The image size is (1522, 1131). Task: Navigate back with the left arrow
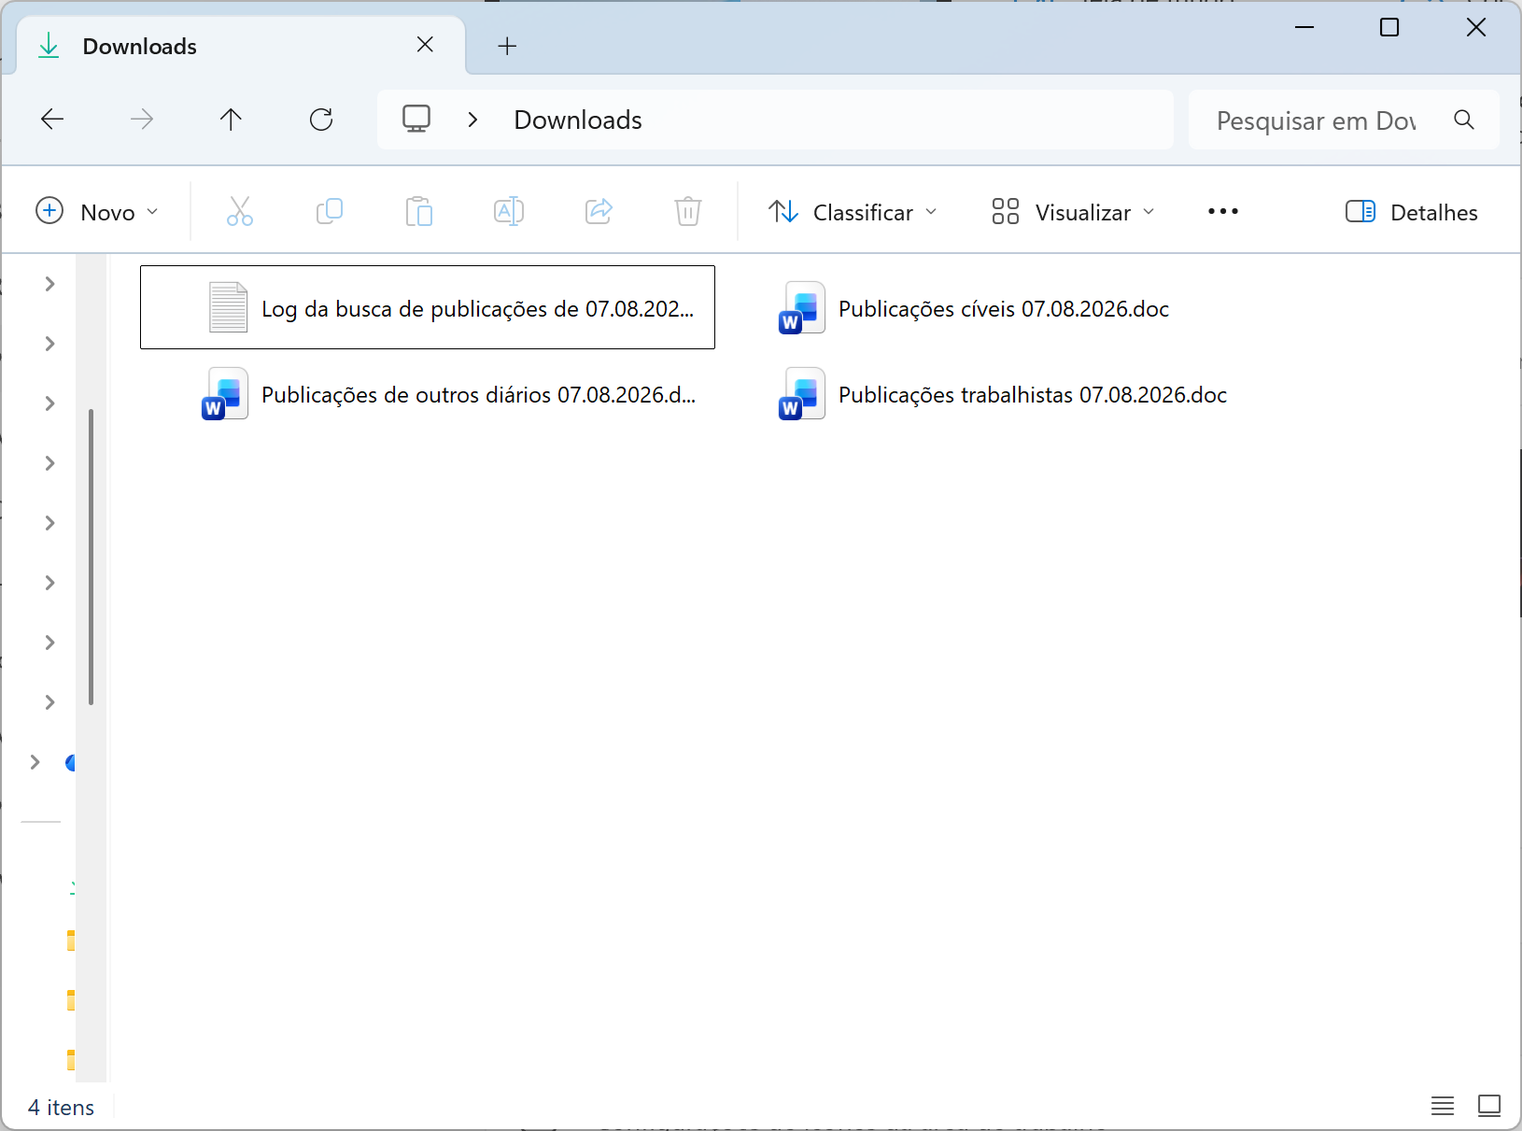pyautogui.click(x=52, y=120)
